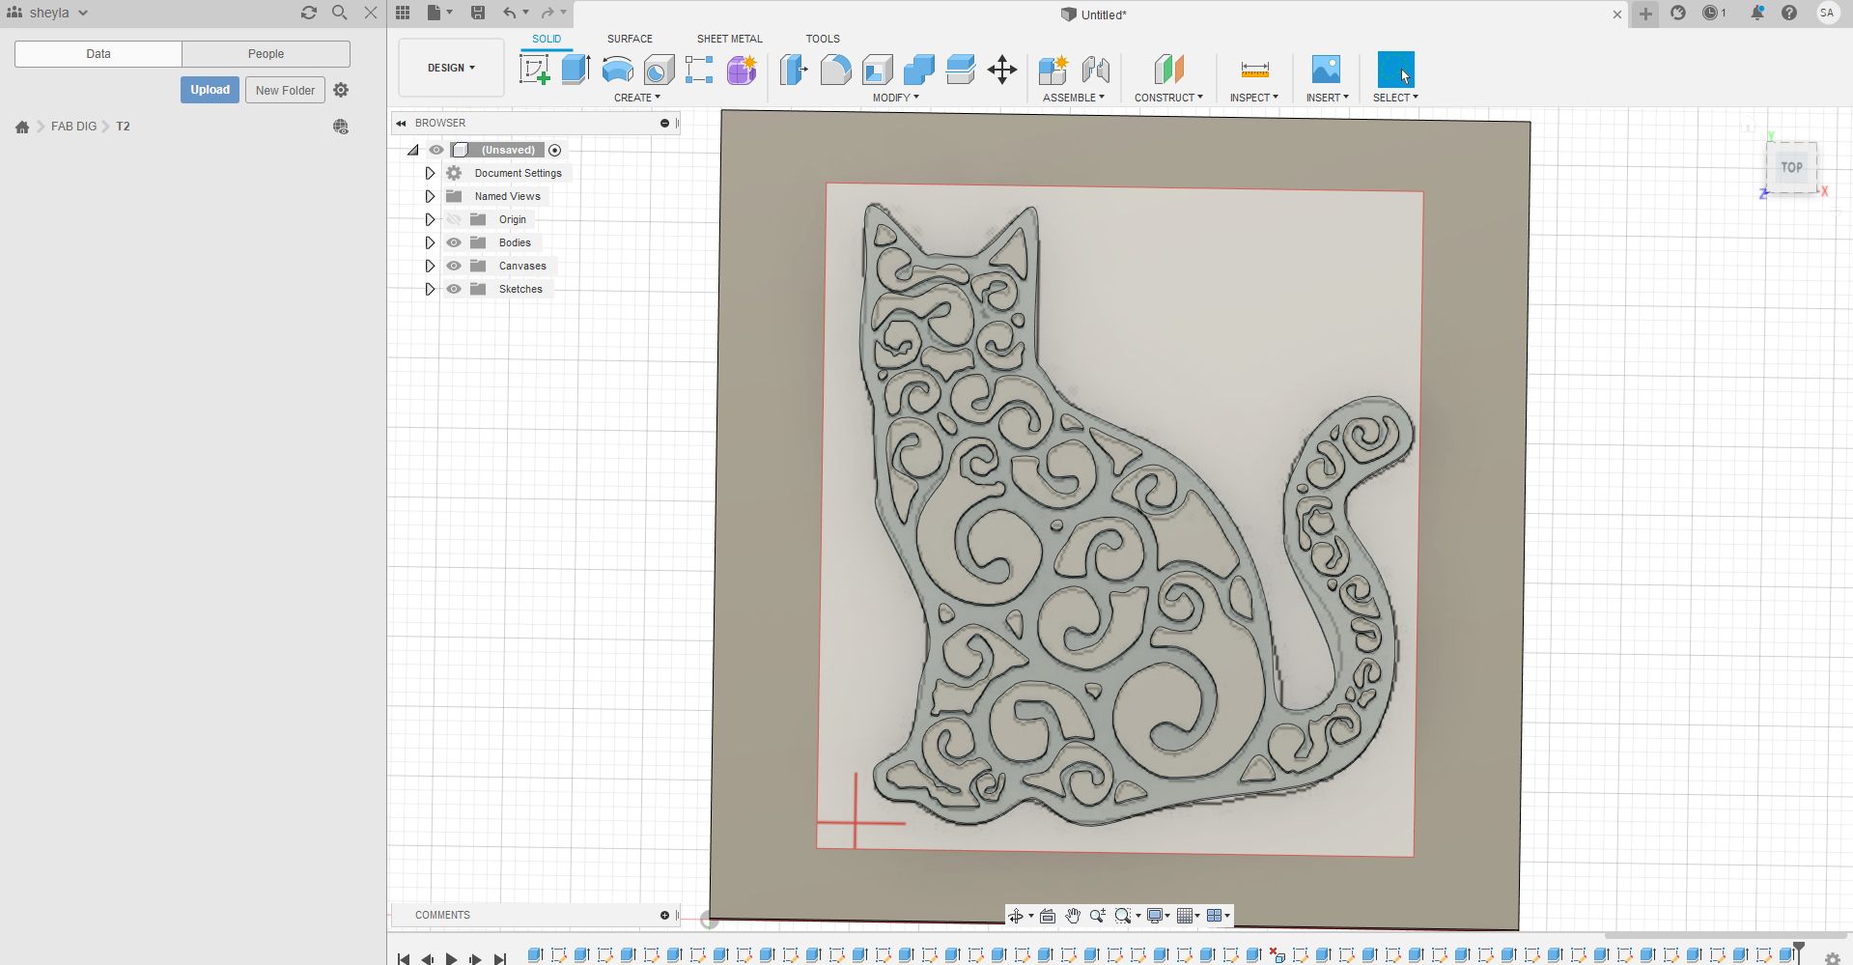Switch to the SURFACE tab

[630, 39]
